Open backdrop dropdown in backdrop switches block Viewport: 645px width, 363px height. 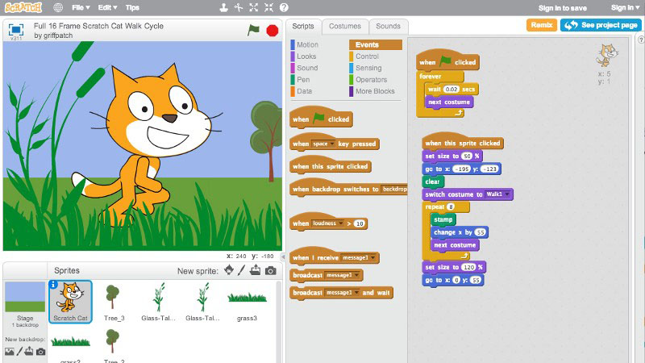[x=394, y=189]
